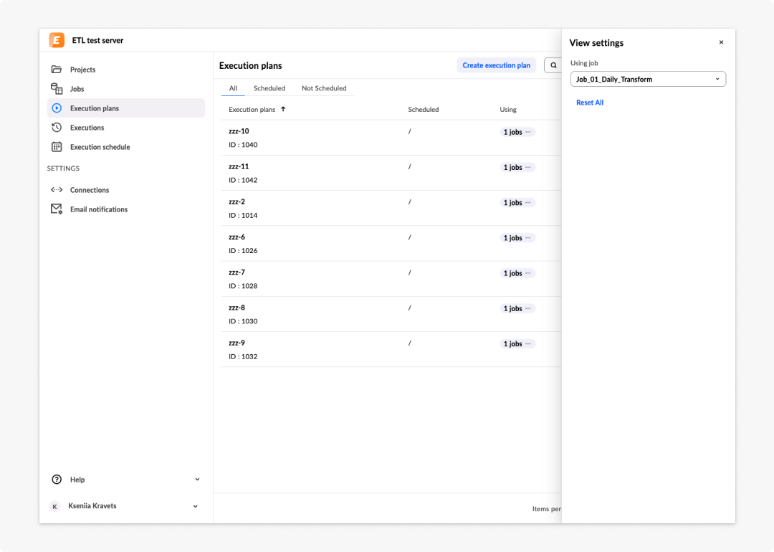Open execution plan zzz-6
The width and height of the screenshot is (774, 552).
pyautogui.click(x=237, y=237)
